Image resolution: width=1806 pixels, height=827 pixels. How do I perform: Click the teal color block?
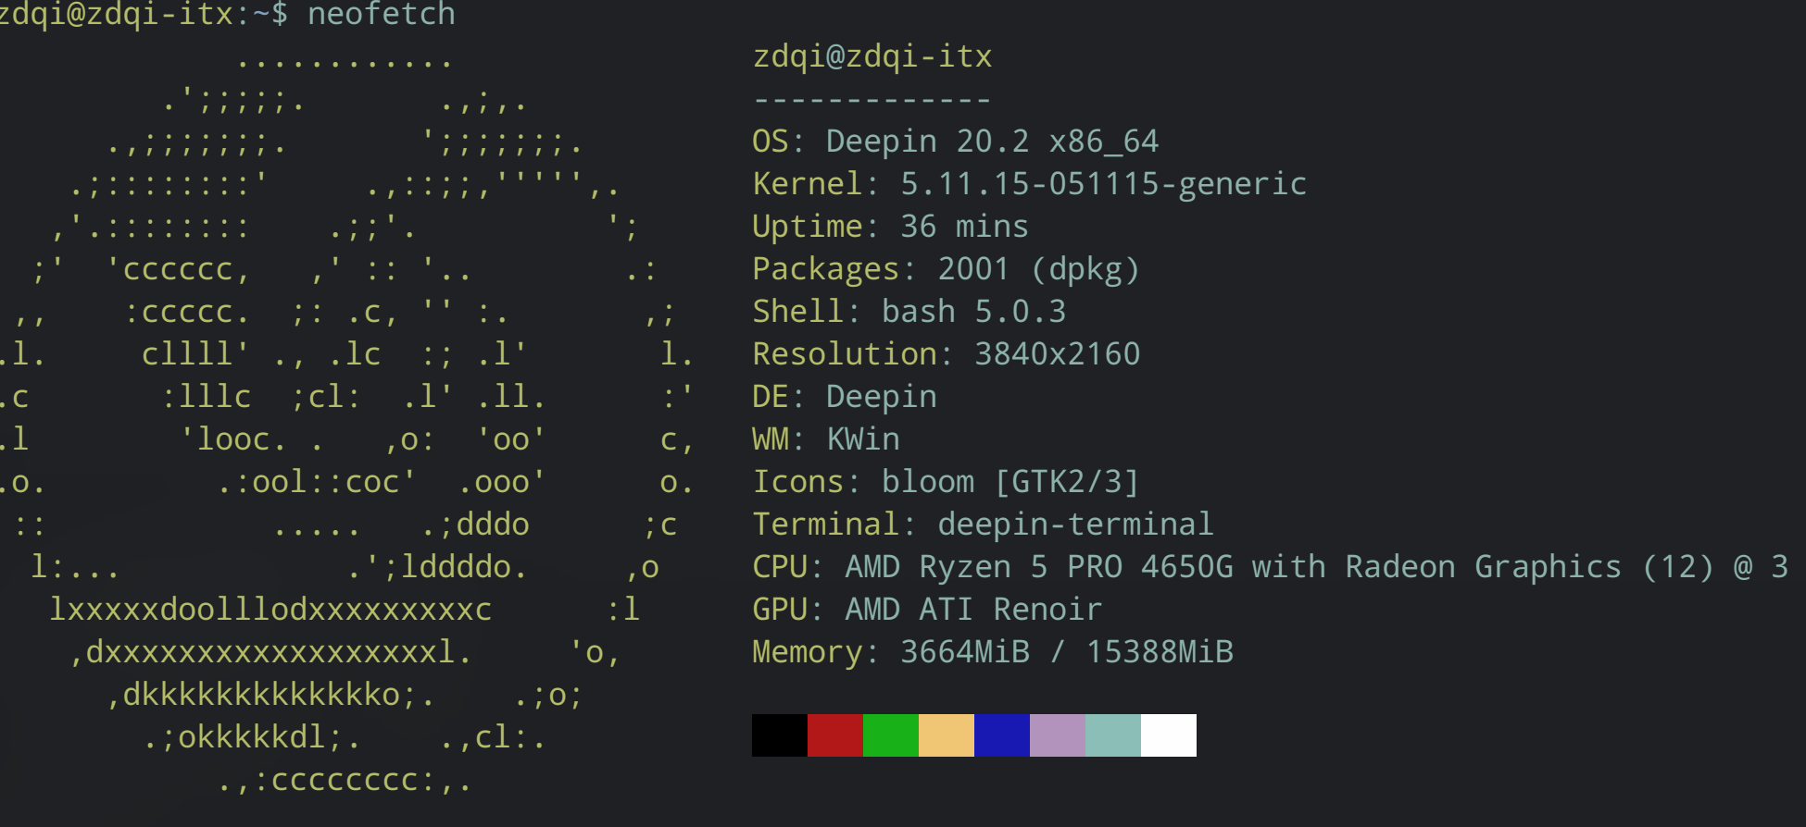pos(1112,735)
